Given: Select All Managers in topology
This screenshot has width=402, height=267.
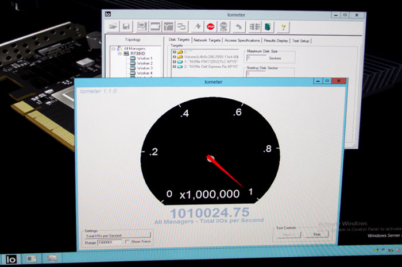Looking at the screenshot, I should [134, 48].
